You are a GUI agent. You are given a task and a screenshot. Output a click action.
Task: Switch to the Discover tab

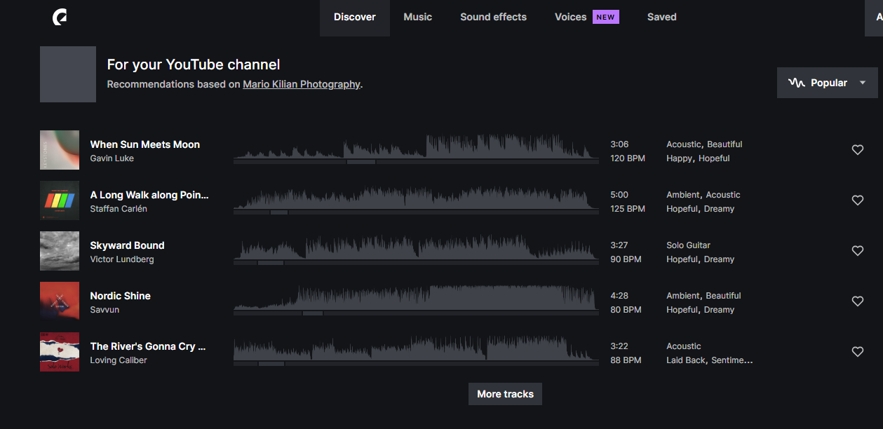click(x=354, y=17)
